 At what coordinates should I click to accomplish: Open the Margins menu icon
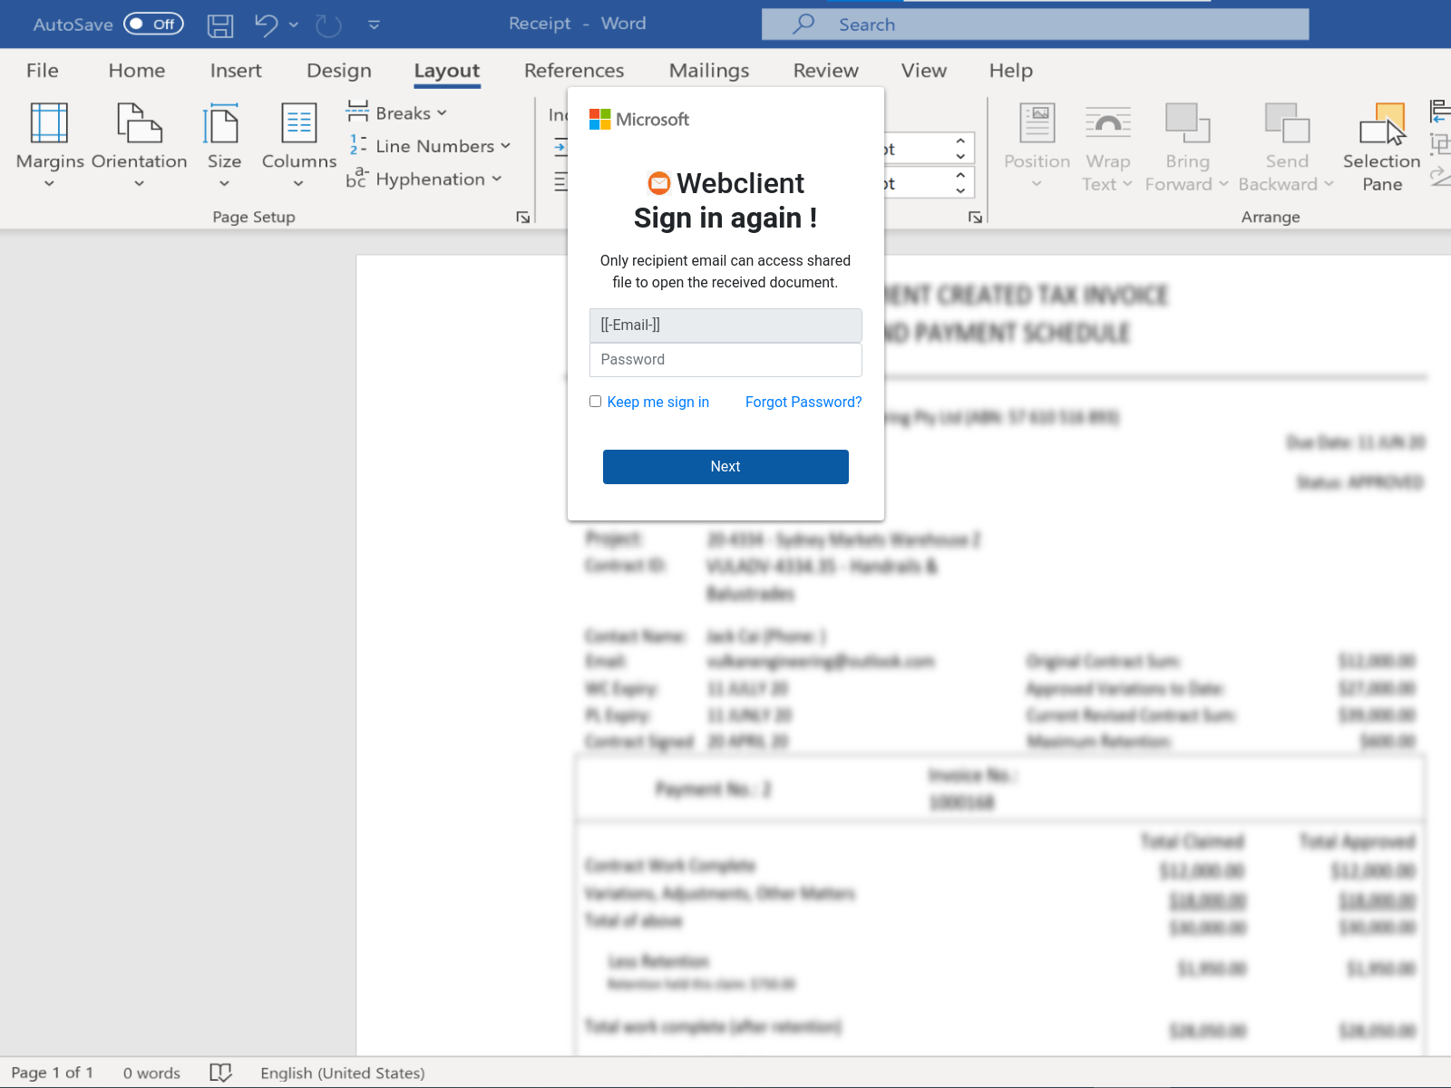point(49,123)
